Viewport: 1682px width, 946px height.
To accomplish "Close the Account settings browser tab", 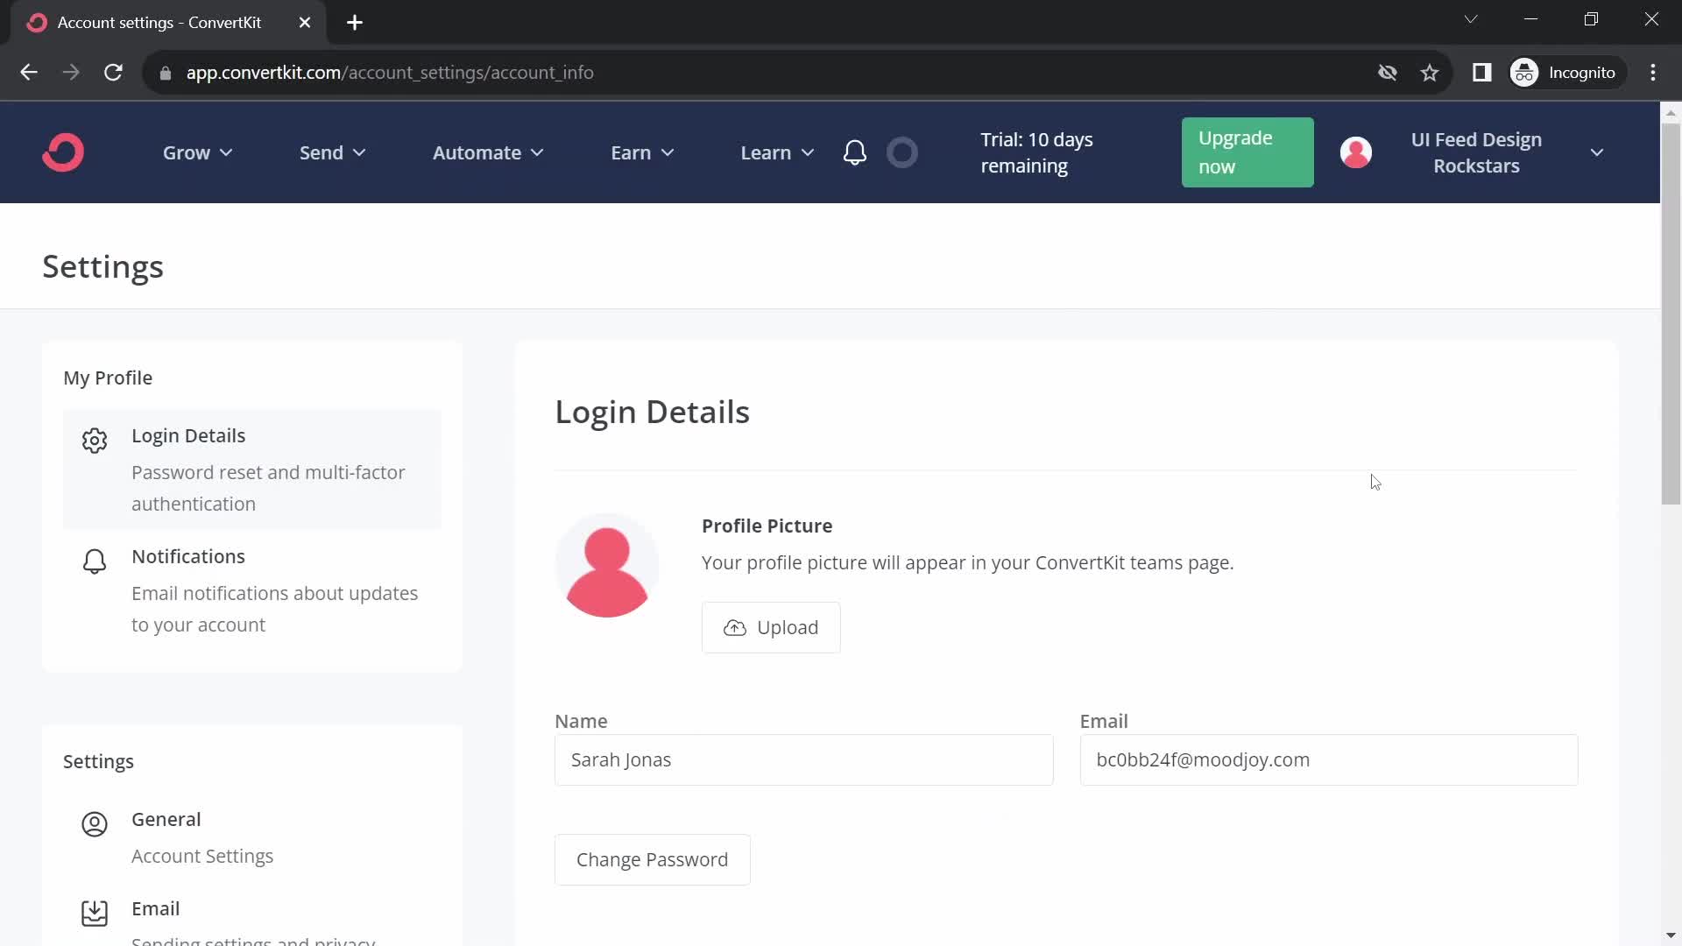I will click(x=305, y=23).
